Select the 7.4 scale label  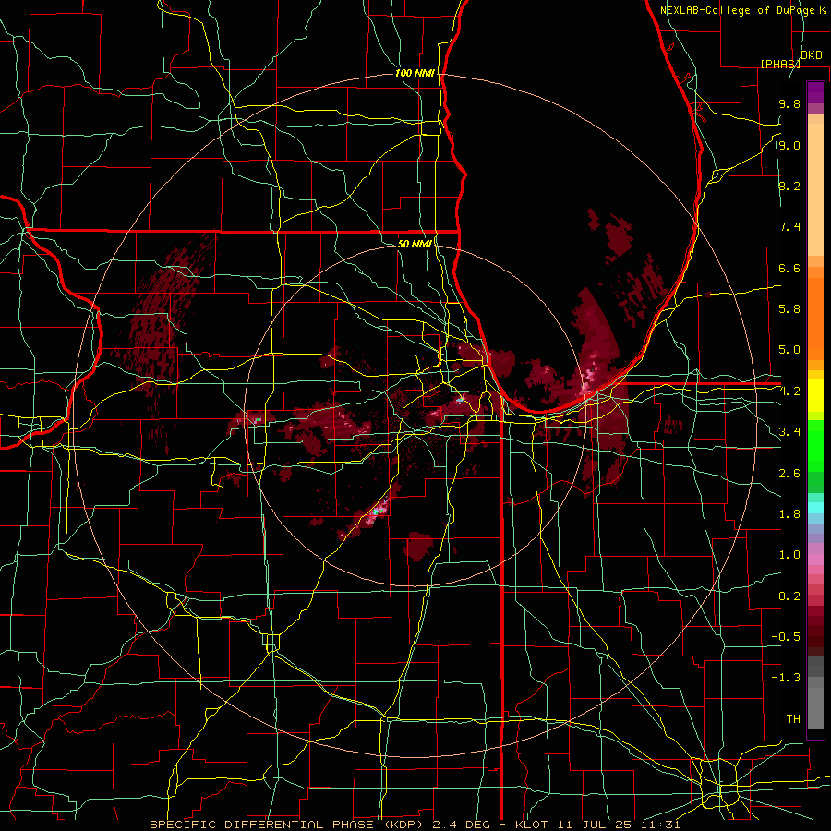(x=789, y=227)
